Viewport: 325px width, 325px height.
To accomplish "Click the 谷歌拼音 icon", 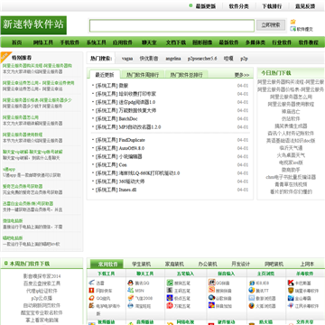I will tap(211, 298).
